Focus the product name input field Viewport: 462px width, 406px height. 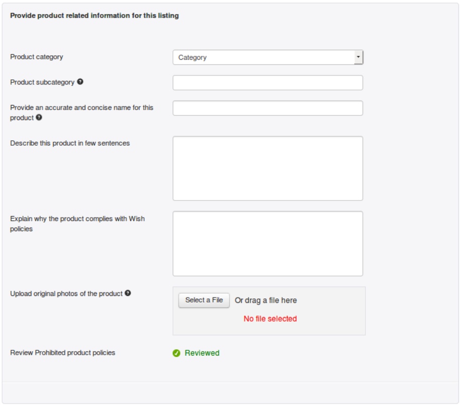[268, 108]
